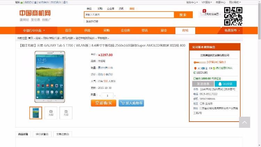This screenshot has height=147, width=261.
Task: Expand the 全部行业分类 category dropdown
Action: coord(34,31)
